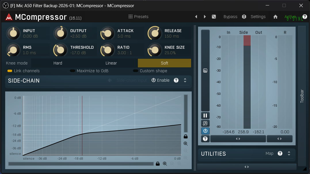Click the -182.1 Out meter value
The image size is (310, 174).
(x=258, y=132)
